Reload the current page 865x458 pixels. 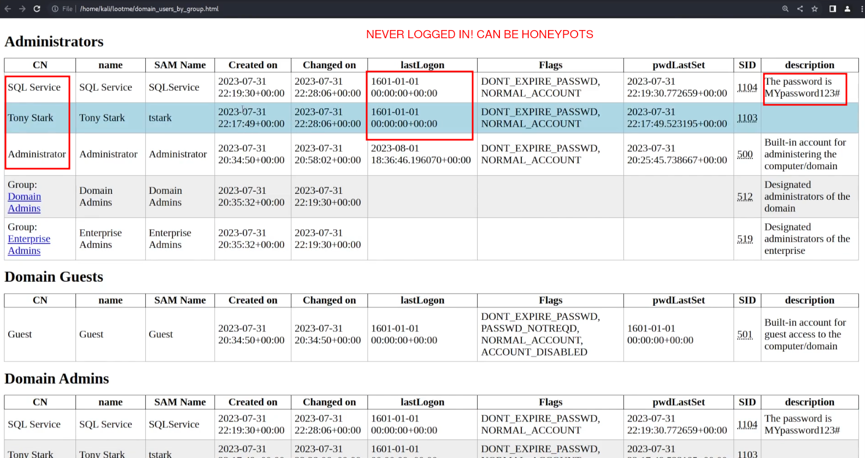pos(37,9)
